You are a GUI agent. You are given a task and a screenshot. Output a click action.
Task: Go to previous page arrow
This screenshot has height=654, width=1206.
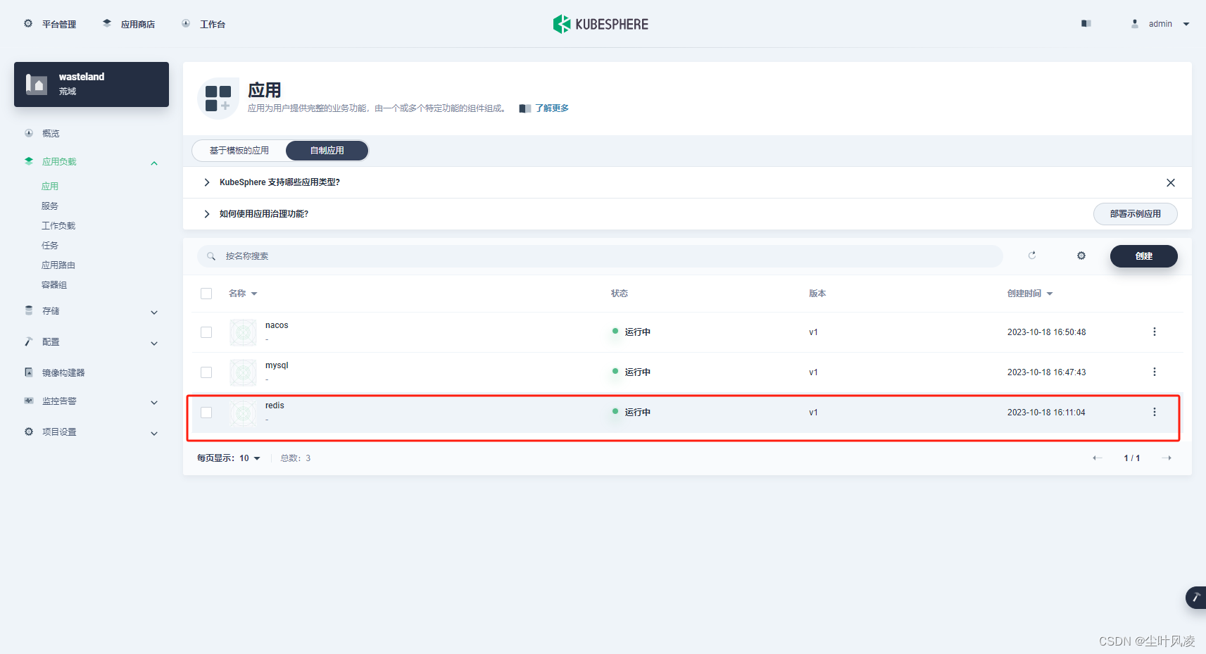tap(1097, 458)
